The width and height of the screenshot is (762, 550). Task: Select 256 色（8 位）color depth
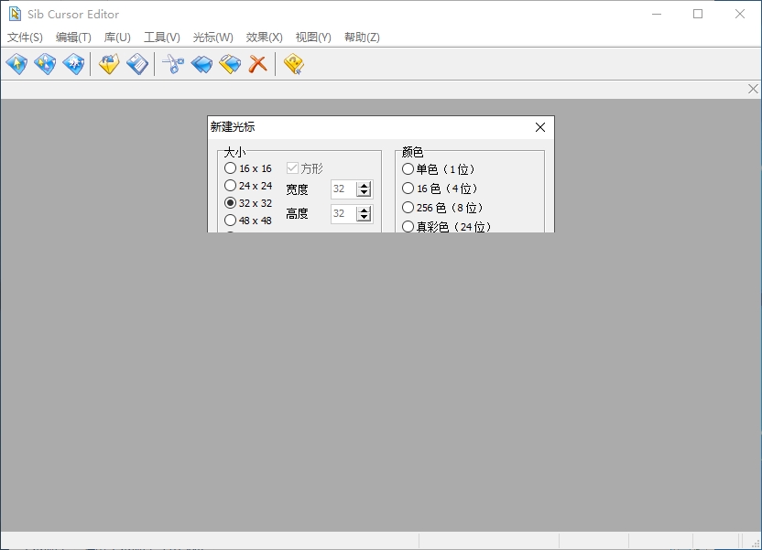(x=408, y=208)
